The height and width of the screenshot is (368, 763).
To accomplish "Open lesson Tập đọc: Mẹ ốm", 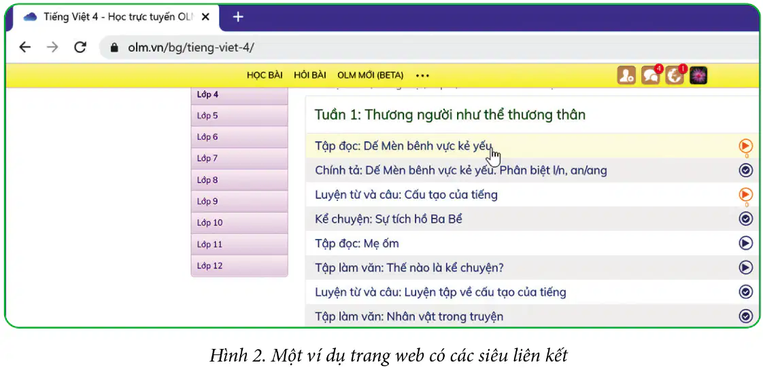I will [357, 243].
